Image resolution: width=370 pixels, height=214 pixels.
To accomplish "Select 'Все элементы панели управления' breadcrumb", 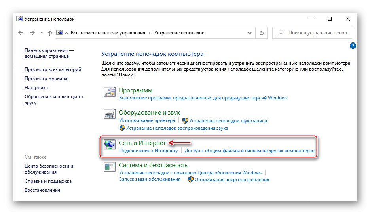I will 108,33.
